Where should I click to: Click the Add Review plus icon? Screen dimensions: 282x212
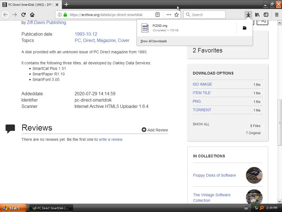coord(144,130)
